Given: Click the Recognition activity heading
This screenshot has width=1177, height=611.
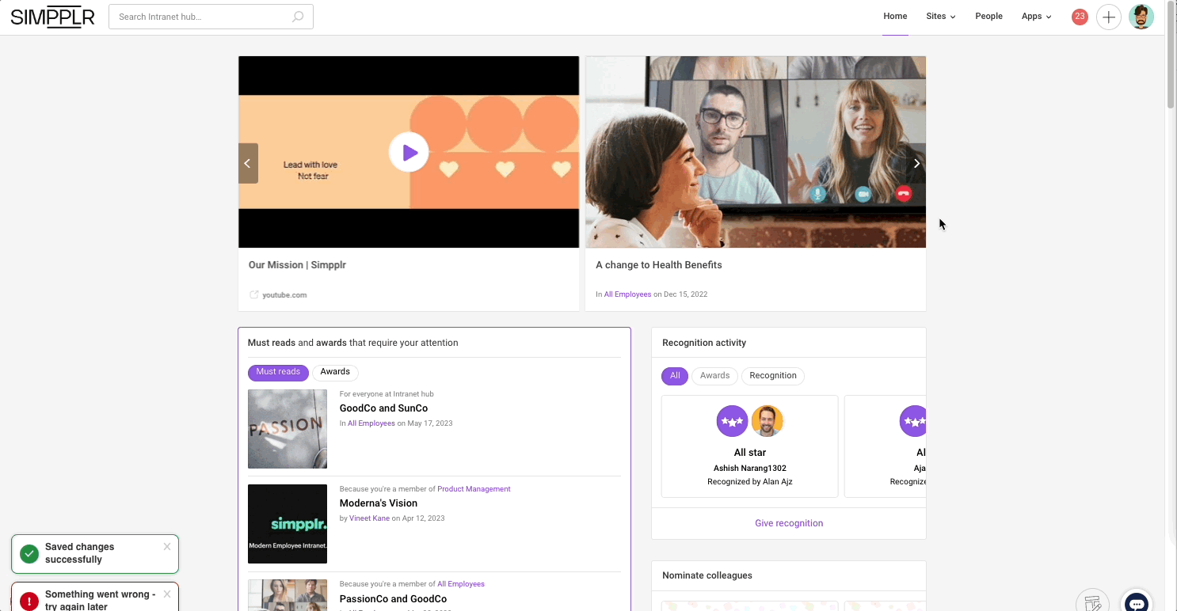Looking at the screenshot, I should [704, 343].
